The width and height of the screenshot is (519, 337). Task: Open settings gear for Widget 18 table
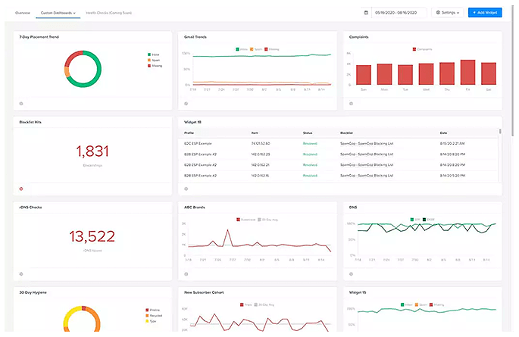[x=186, y=189]
